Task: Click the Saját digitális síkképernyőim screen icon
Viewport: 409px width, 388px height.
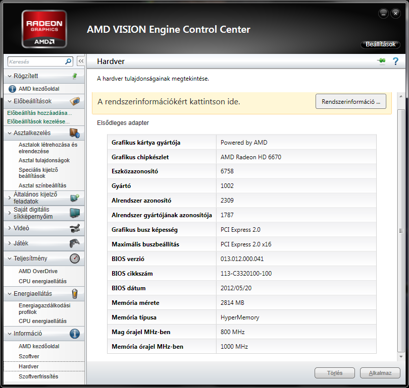Action: coord(75,213)
